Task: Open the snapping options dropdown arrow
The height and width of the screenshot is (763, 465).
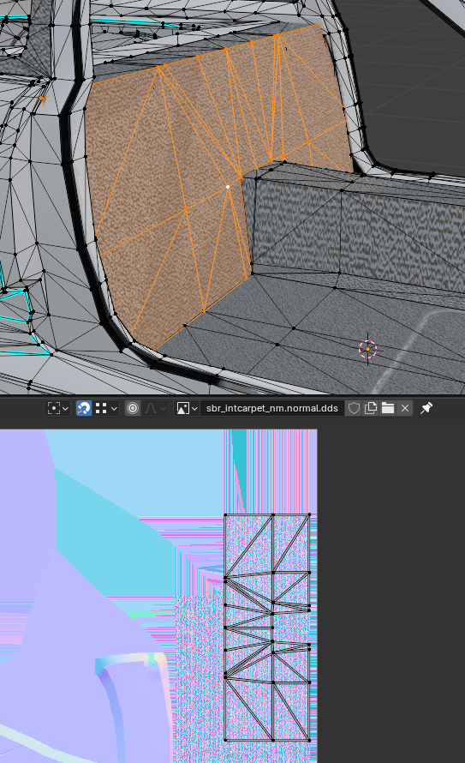Action: point(114,409)
